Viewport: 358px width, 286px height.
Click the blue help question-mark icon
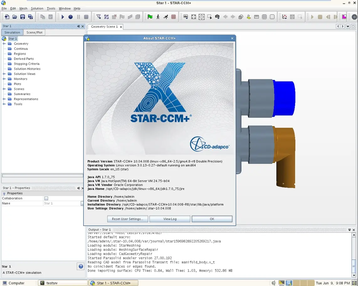pyautogui.click(x=81, y=266)
